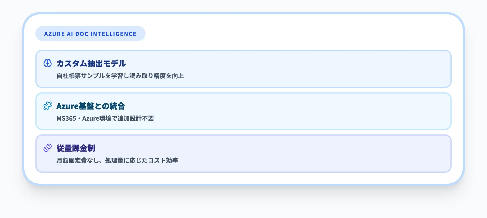The image size is (487, 218).
Task: Click the word MS365 in second card
Action: (66, 118)
